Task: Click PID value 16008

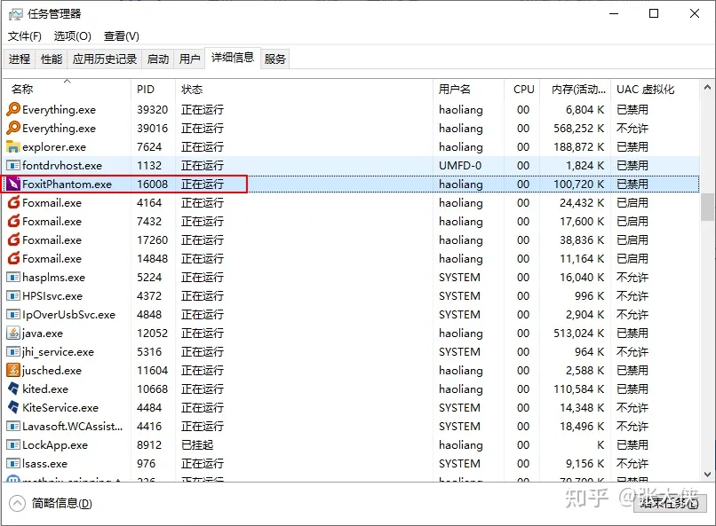Action: 153,184
